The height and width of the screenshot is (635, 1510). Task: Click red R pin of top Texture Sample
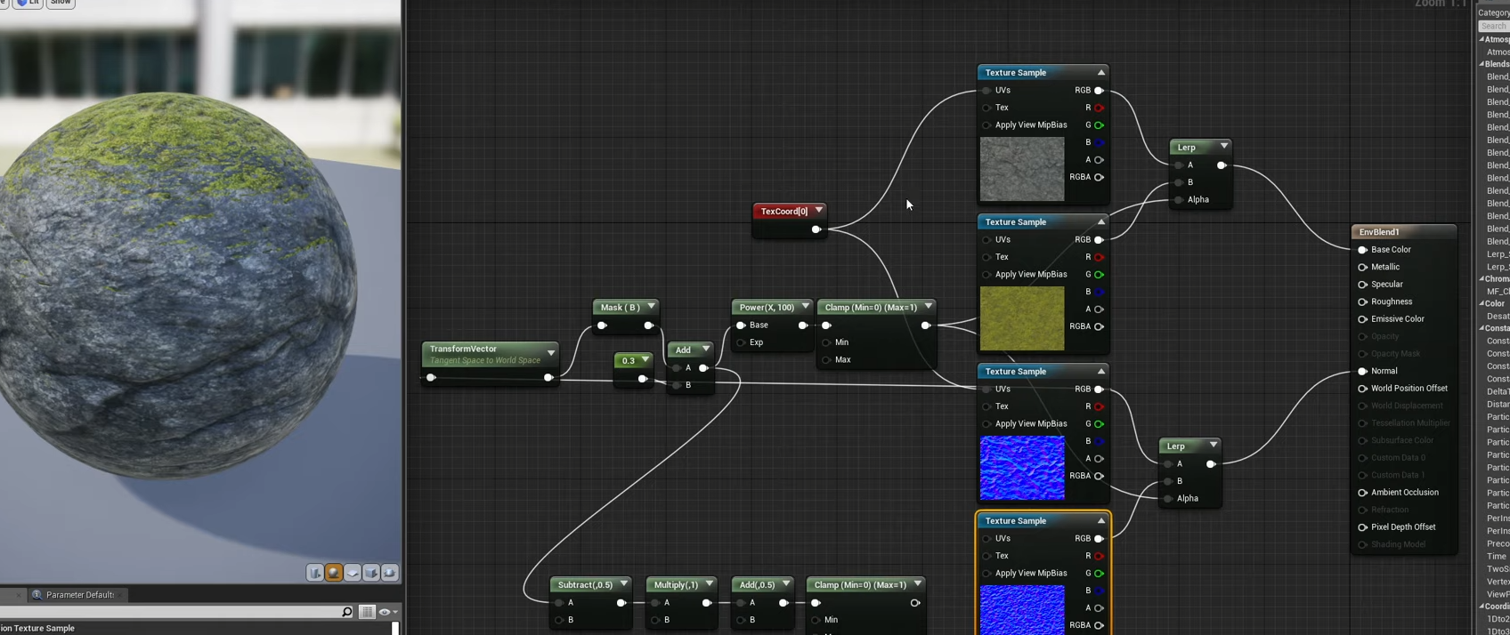coord(1099,108)
